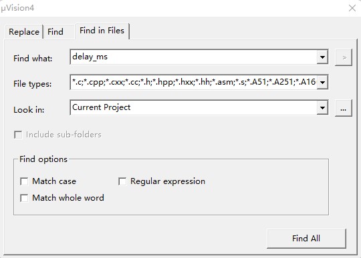Click the Find what text field

(x=193, y=57)
